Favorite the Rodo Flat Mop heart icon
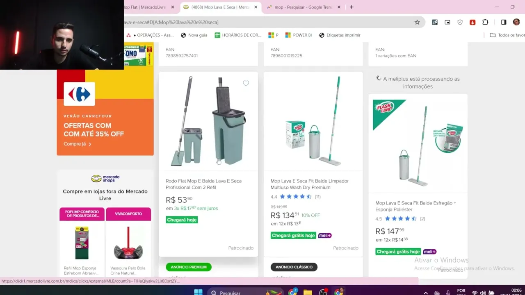This screenshot has height=295, width=525. point(246,83)
